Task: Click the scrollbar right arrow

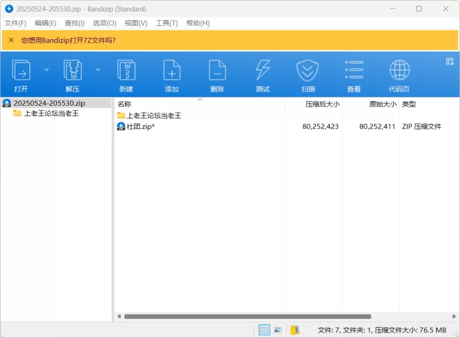Action: coord(454,316)
